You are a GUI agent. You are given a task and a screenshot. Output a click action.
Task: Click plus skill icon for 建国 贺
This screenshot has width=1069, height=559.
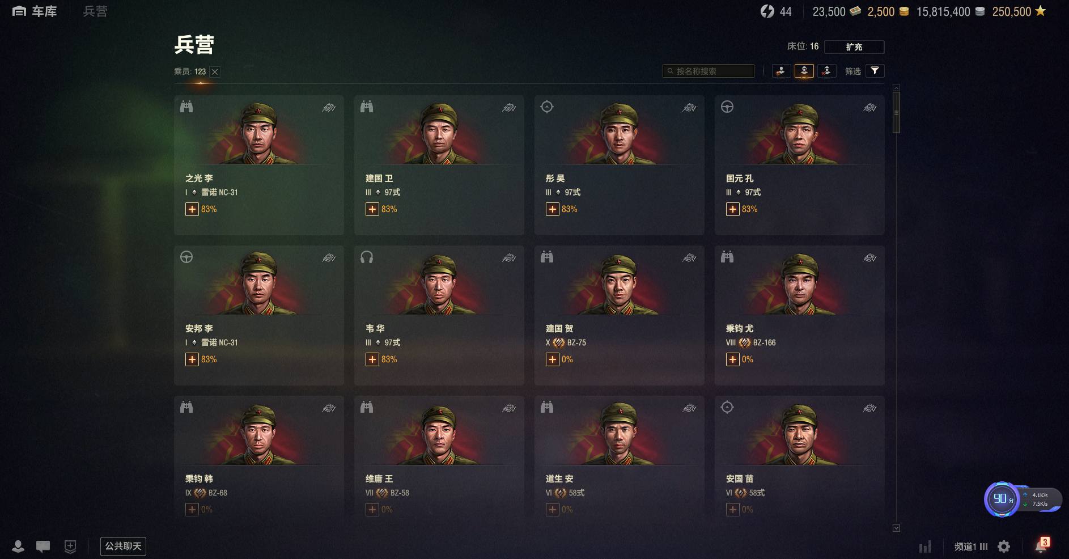pyautogui.click(x=553, y=359)
